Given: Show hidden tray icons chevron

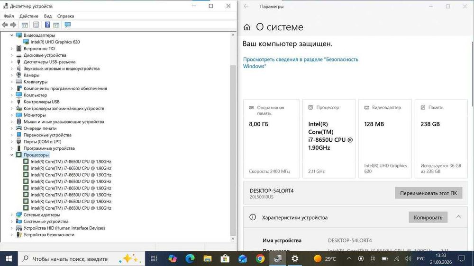Looking at the screenshot, I should [349, 258].
